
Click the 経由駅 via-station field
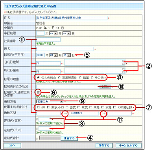pos(83,113)
